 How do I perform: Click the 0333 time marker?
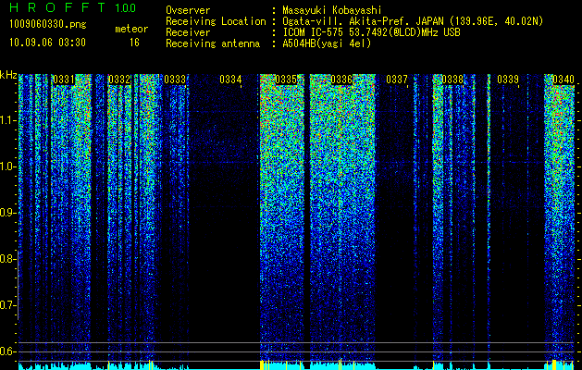click(x=175, y=80)
